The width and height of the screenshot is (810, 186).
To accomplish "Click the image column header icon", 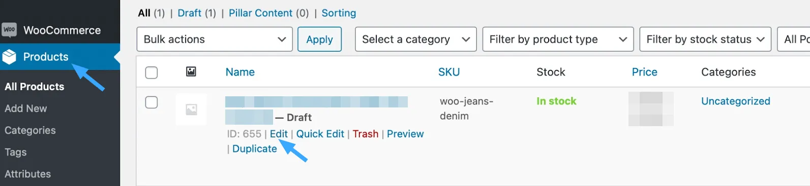I will tap(191, 71).
